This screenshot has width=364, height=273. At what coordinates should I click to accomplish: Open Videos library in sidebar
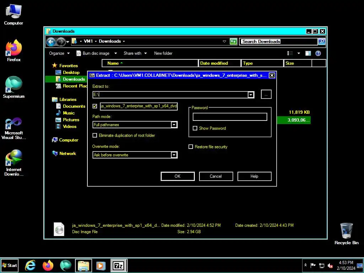pos(66,126)
